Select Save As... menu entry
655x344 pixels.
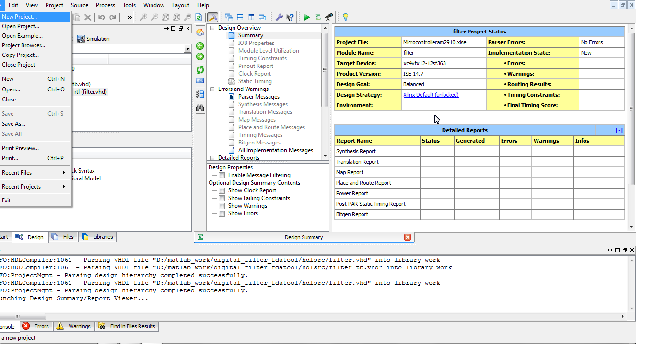point(35,124)
